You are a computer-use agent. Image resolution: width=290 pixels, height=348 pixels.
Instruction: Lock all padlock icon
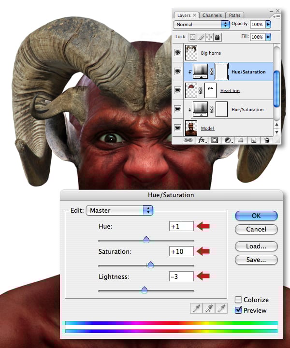coord(217,37)
